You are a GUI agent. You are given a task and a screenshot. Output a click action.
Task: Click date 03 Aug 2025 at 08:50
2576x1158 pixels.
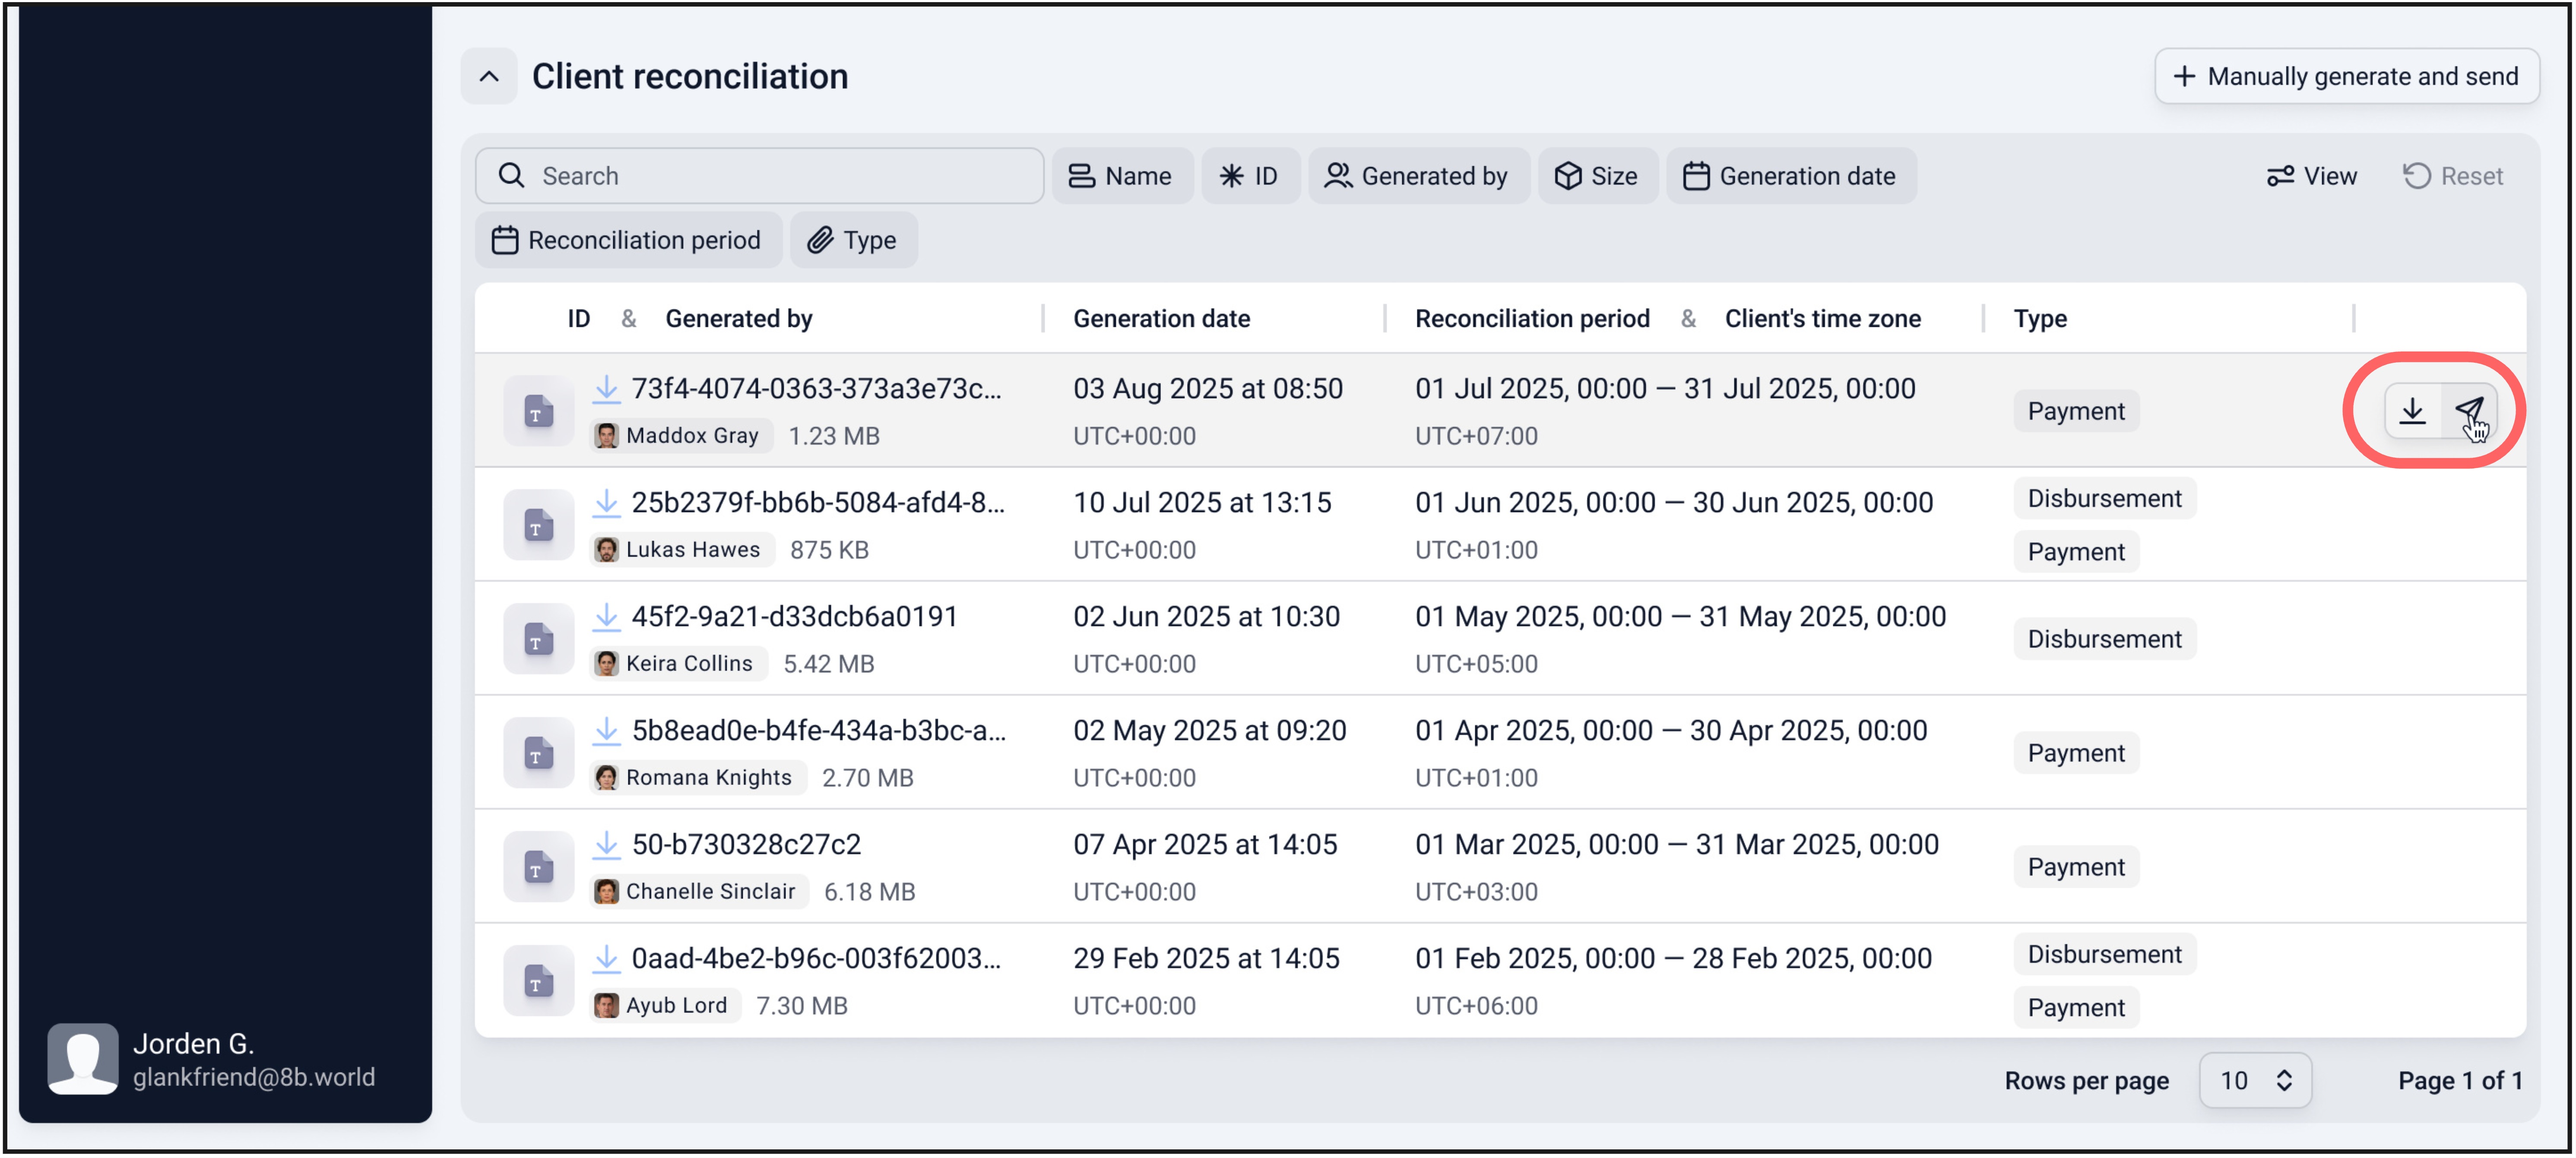(x=1207, y=389)
